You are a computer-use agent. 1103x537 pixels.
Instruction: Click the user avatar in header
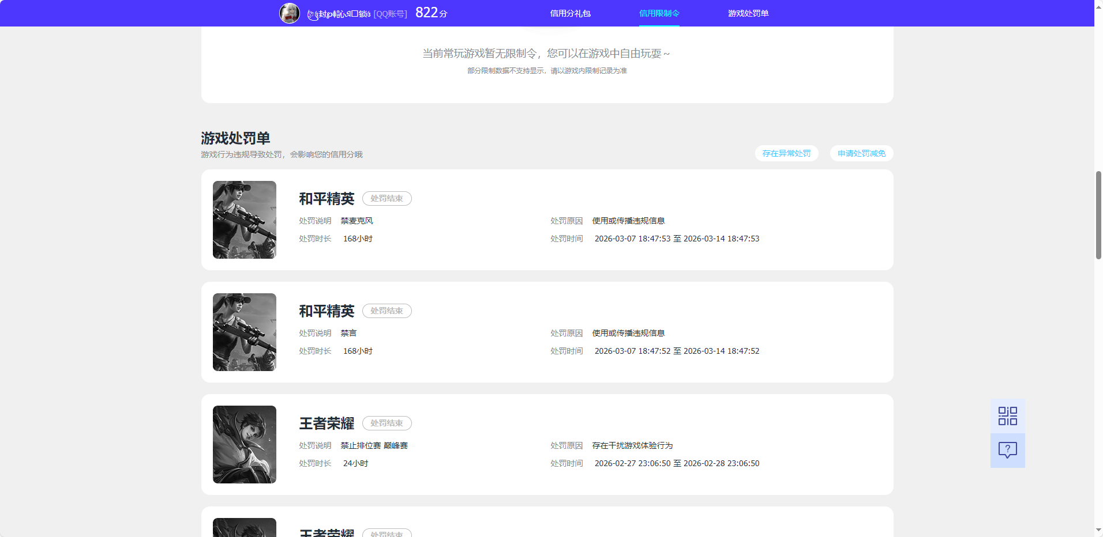click(290, 13)
